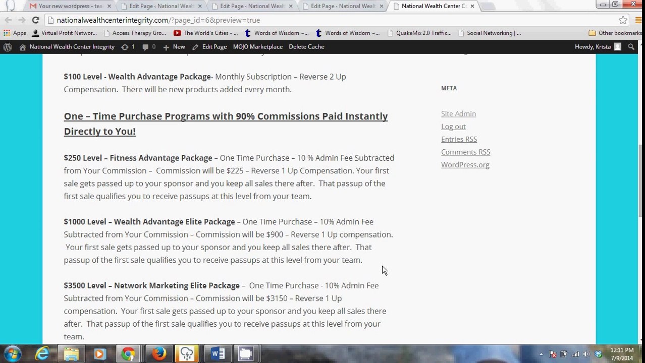Viewport: 645px width, 363px height.
Task: Open Windows Explorer folder on taskbar
Action: (x=71, y=354)
